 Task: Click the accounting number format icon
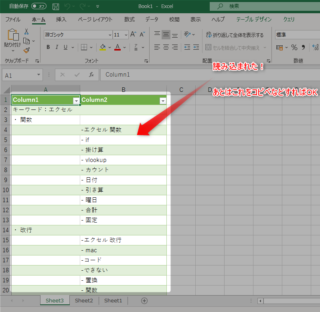[x=279, y=48]
